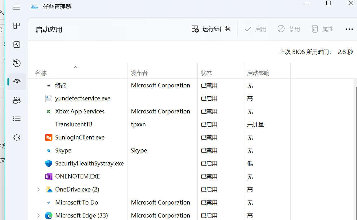Expand the OneDrive.exe (2) group
The image size is (357, 220).
point(38,190)
